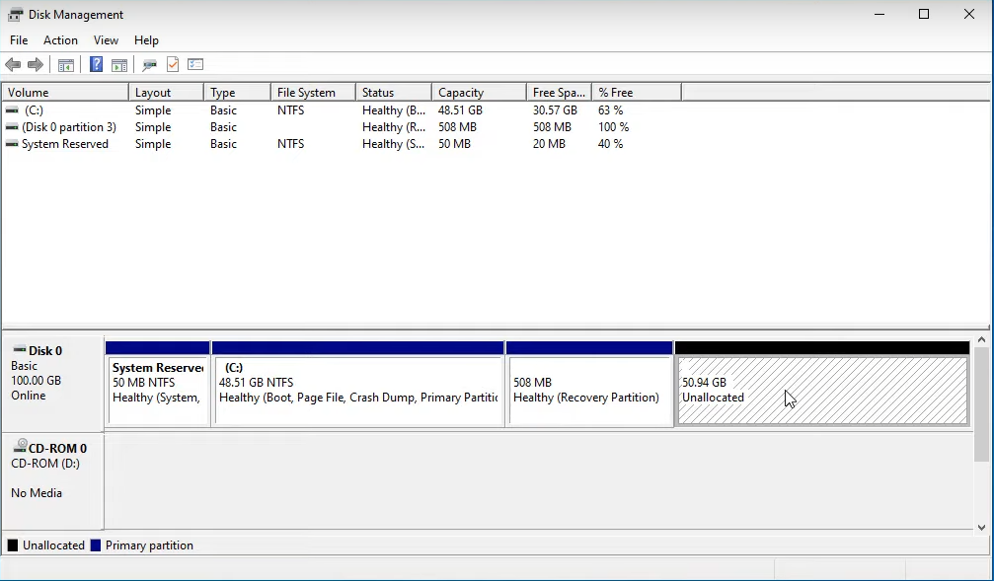Sort by the Free Space column header

pos(559,93)
